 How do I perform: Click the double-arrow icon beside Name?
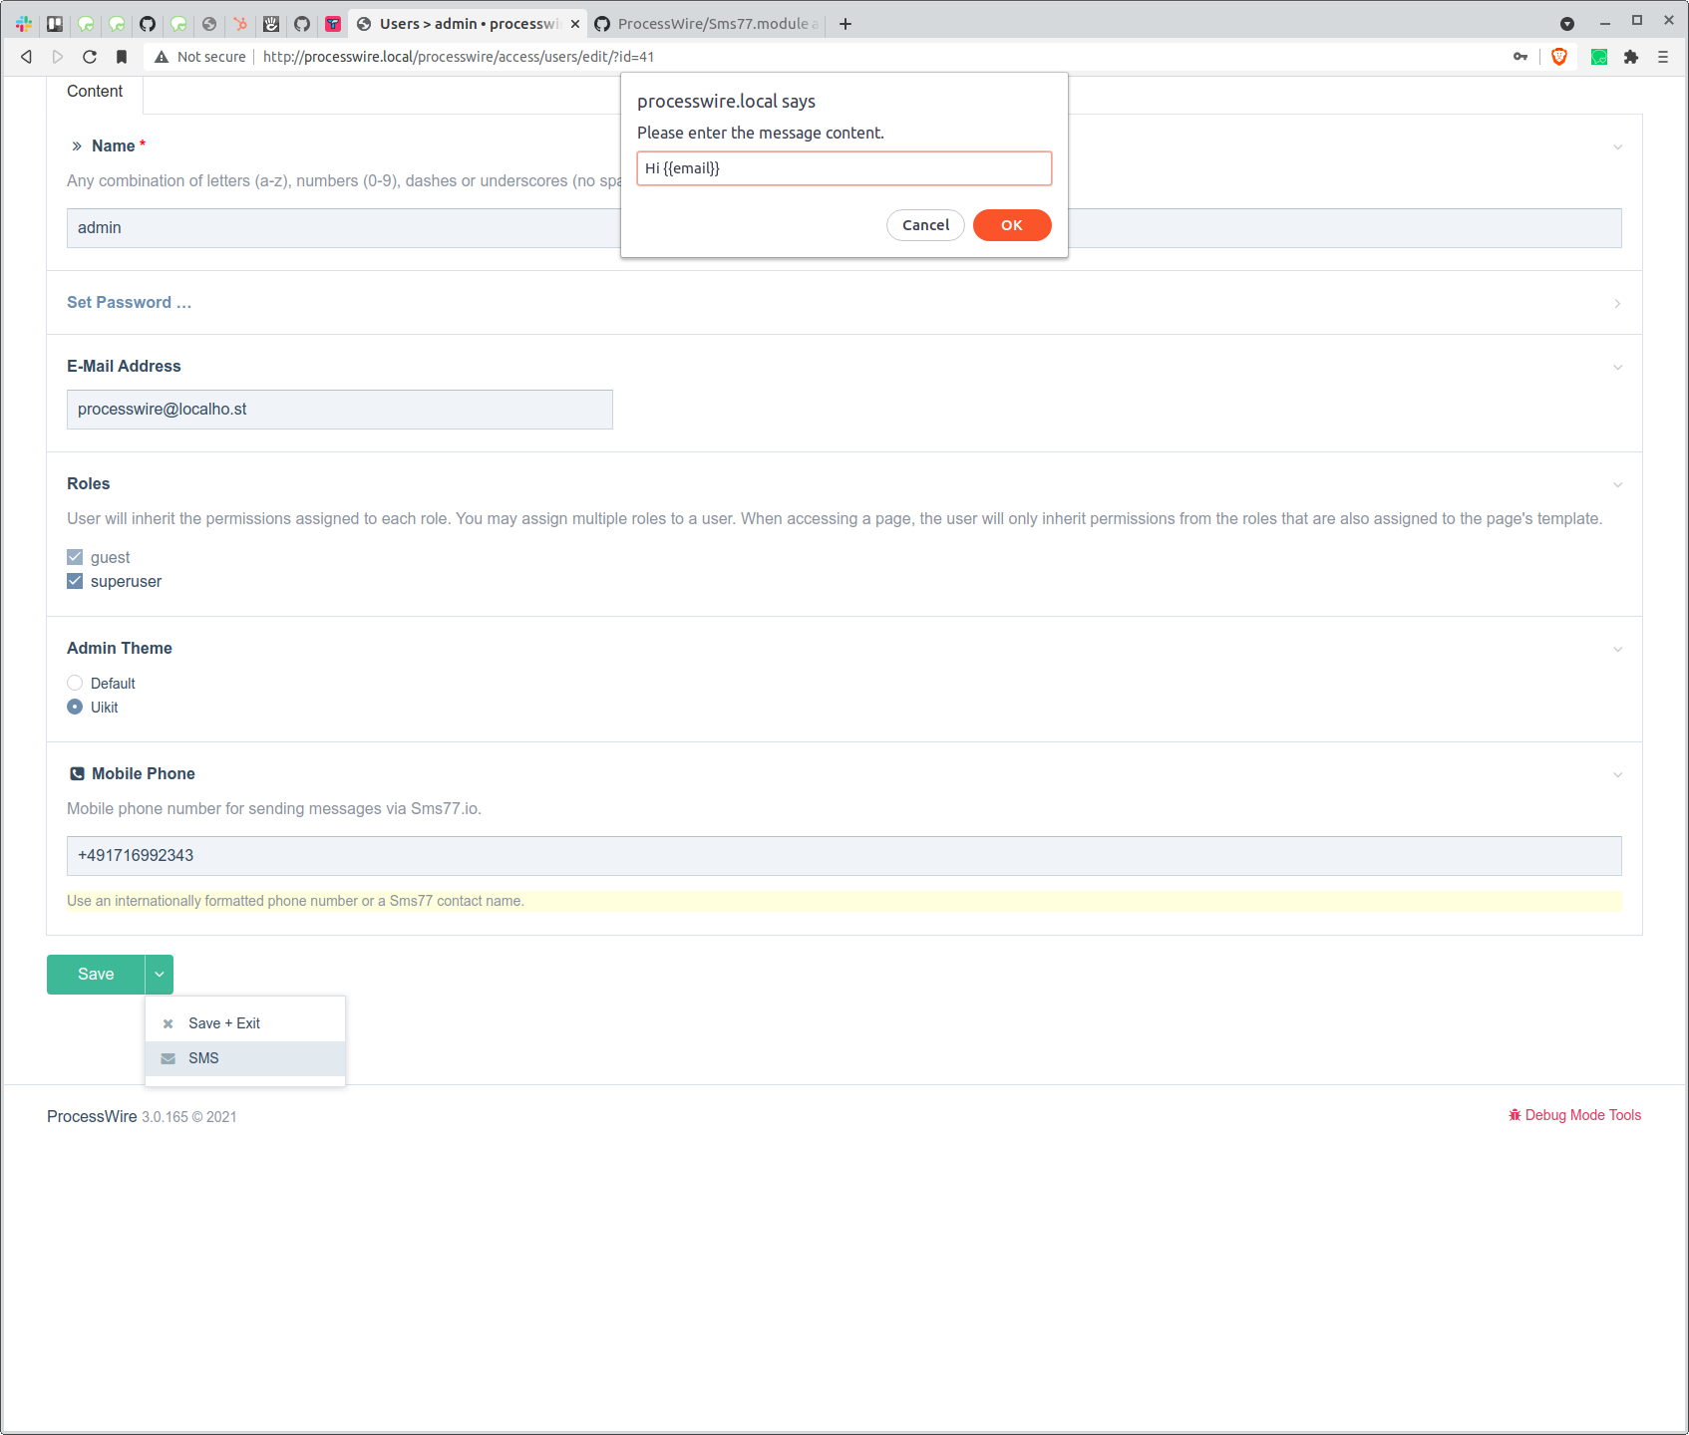pyautogui.click(x=77, y=146)
